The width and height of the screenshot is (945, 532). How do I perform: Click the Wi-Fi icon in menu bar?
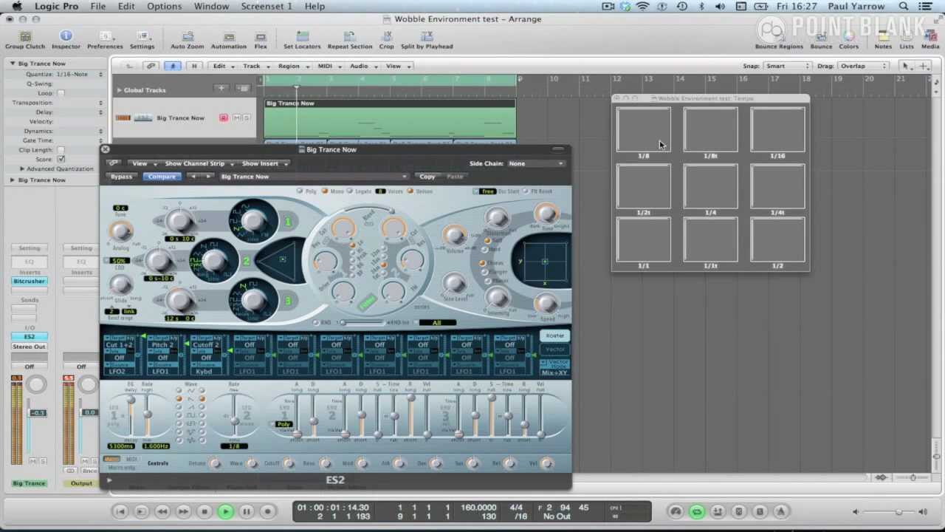642,7
